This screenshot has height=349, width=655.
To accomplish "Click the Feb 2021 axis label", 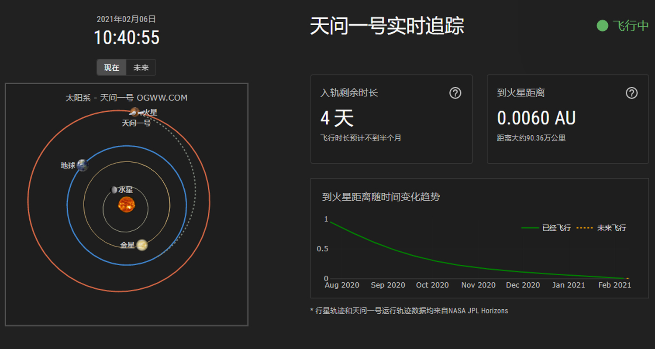I will [614, 285].
